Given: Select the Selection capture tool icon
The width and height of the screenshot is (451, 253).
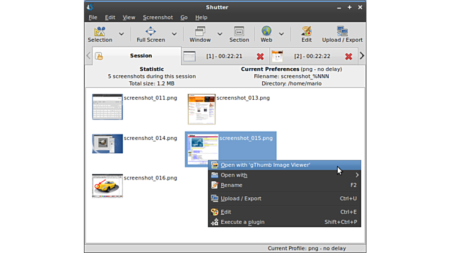Looking at the screenshot, I should click(x=100, y=31).
